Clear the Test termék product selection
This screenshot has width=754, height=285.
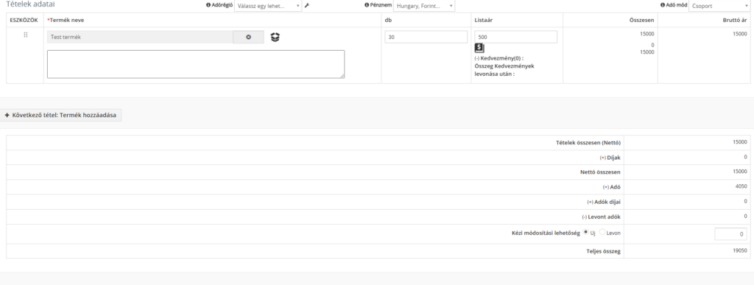coord(249,37)
